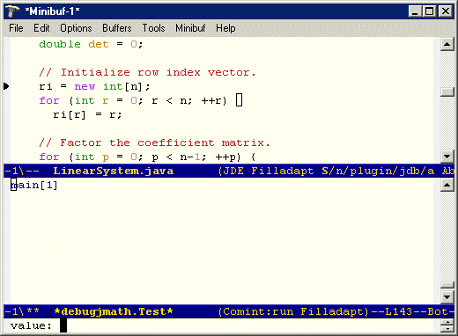Click the minibuffer scrollbar up stepper arrow
Viewport: 458px width, 336px height.
[447, 323]
